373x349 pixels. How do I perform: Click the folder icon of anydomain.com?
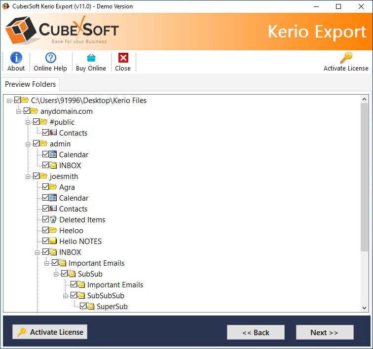pyautogui.click(x=34, y=111)
